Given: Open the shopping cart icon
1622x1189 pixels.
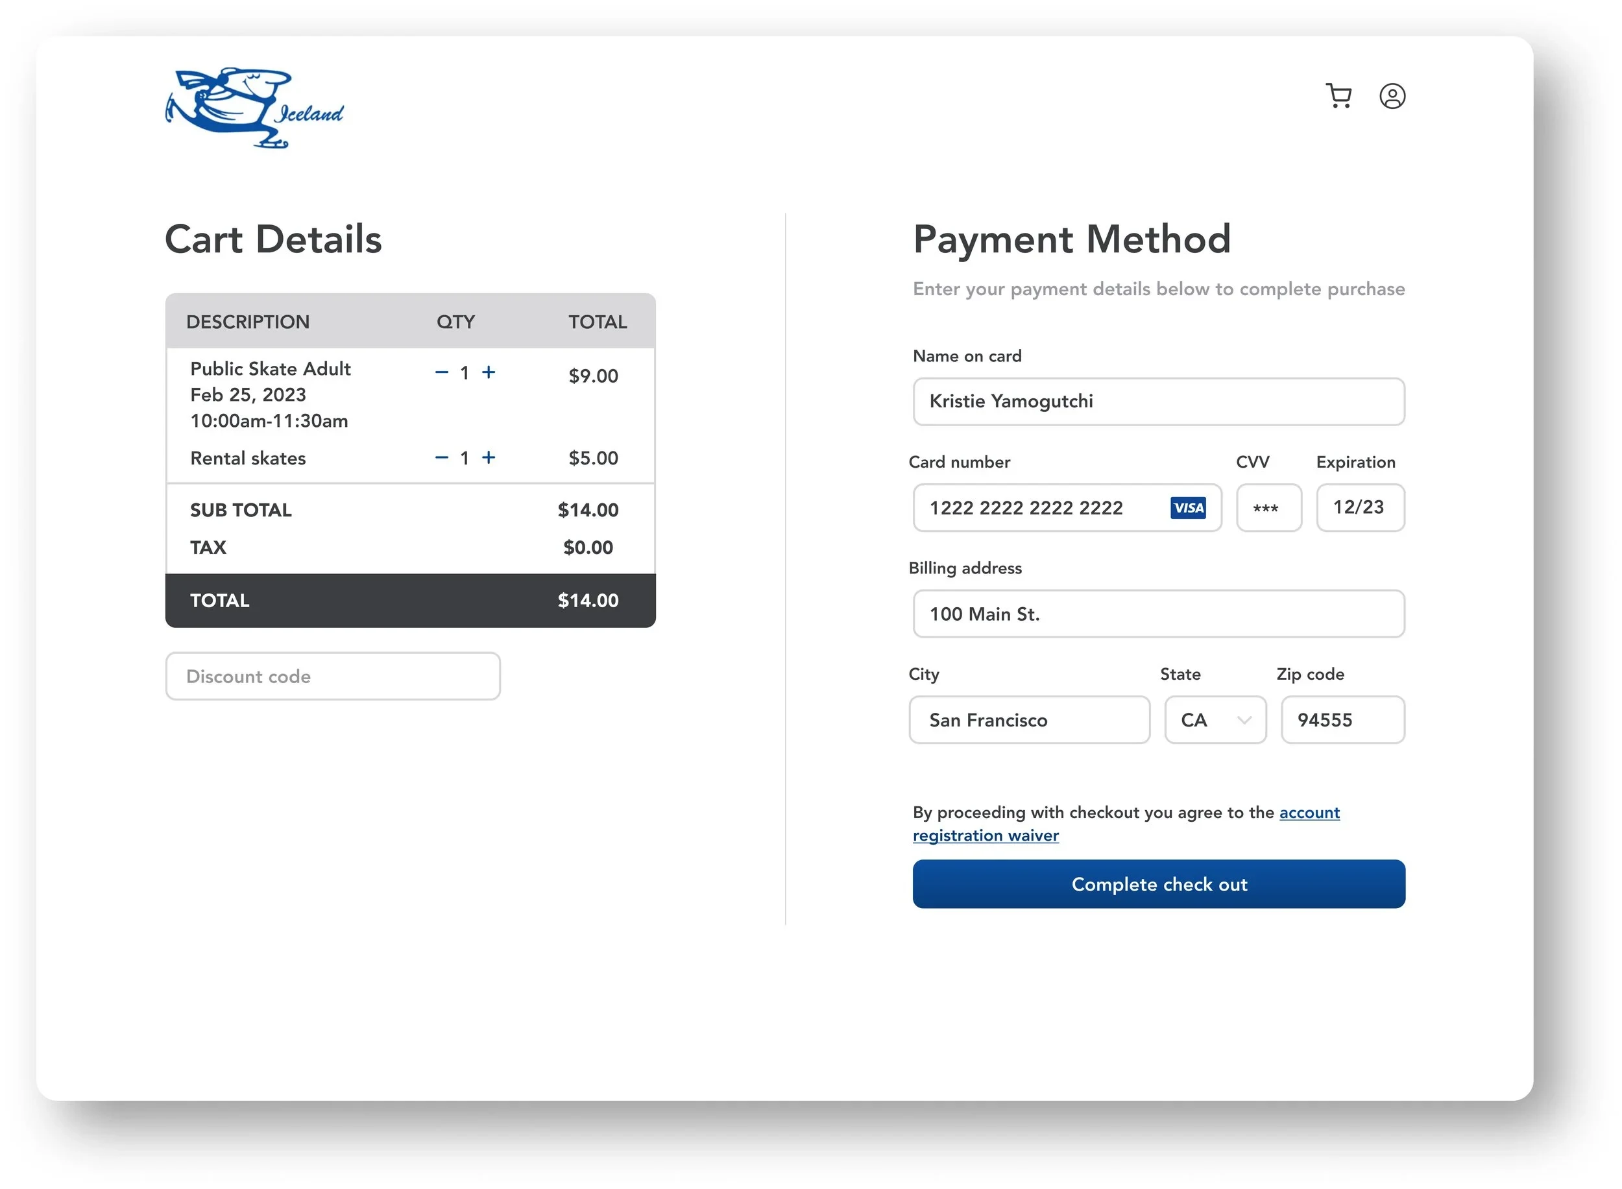Looking at the screenshot, I should coord(1338,96).
